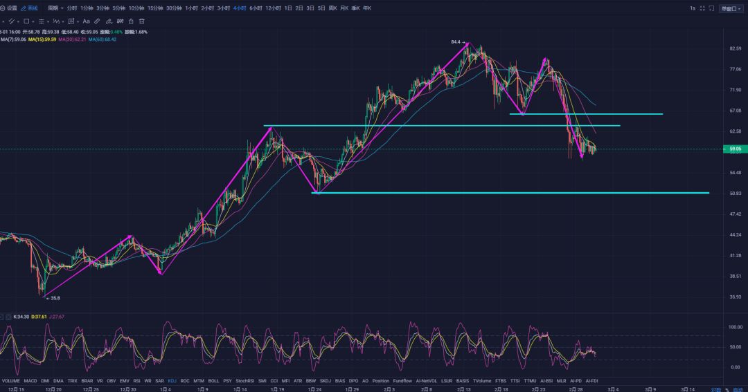Switch indicator to AI-NetVOL
The height and width of the screenshot is (392, 748).
point(427,381)
